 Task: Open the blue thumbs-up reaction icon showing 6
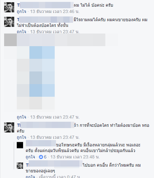click(41, 157)
